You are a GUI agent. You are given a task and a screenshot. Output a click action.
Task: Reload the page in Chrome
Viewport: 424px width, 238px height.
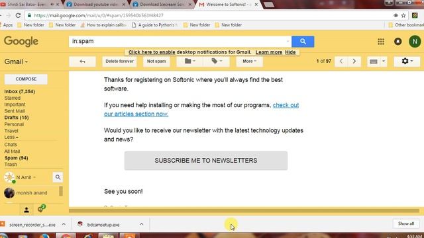click(18, 15)
